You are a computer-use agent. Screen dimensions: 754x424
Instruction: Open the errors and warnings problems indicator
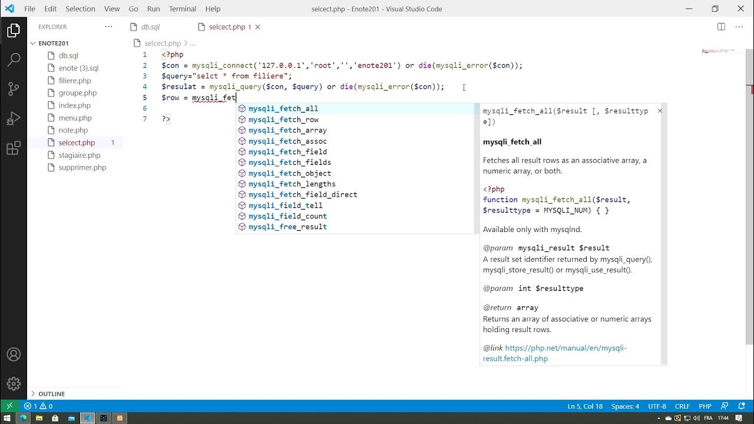click(x=38, y=406)
